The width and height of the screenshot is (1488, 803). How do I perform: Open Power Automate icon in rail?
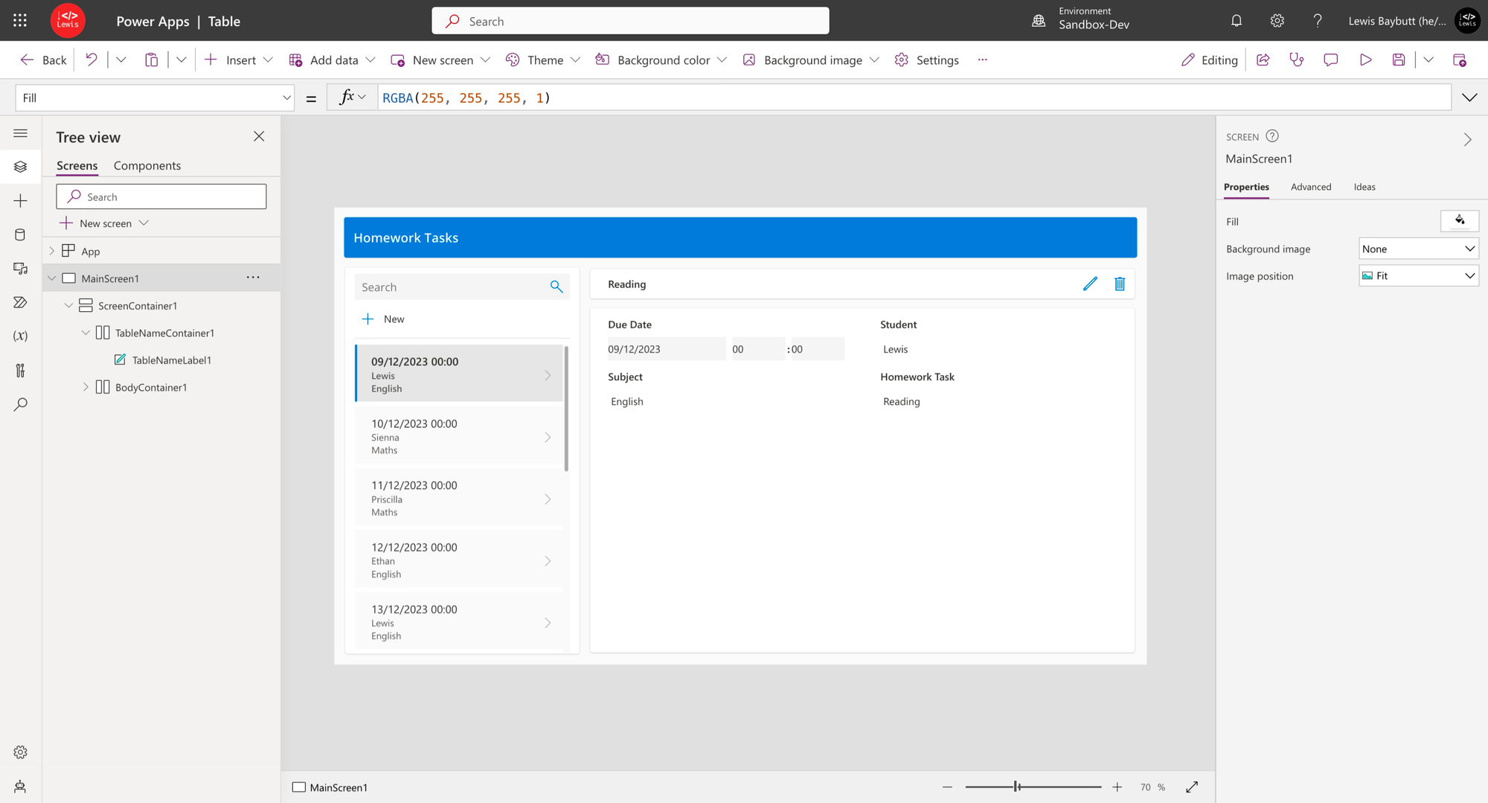coord(20,302)
